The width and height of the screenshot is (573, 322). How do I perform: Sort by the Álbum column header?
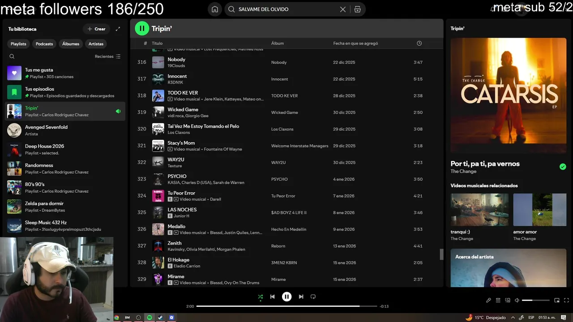tap(278, 43)
